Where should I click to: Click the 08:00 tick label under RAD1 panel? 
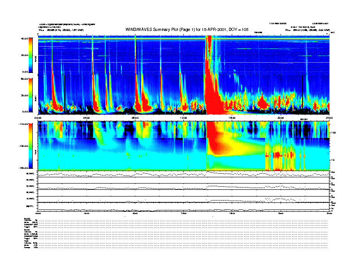(x=135, y=118)
